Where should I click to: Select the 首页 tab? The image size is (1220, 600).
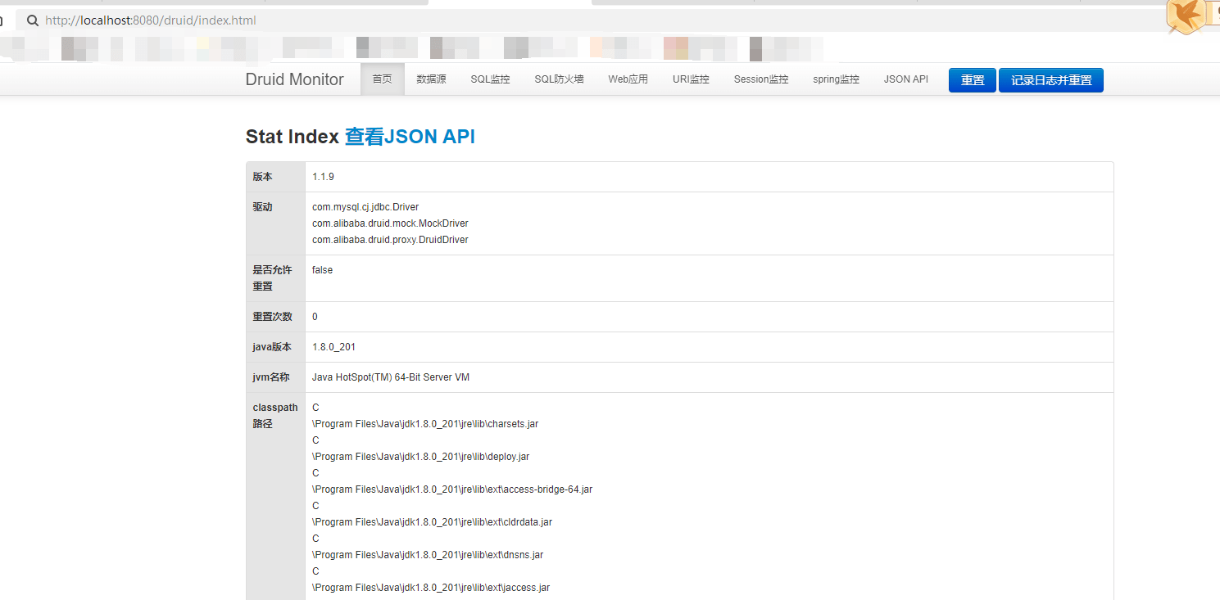pos(383,79)
